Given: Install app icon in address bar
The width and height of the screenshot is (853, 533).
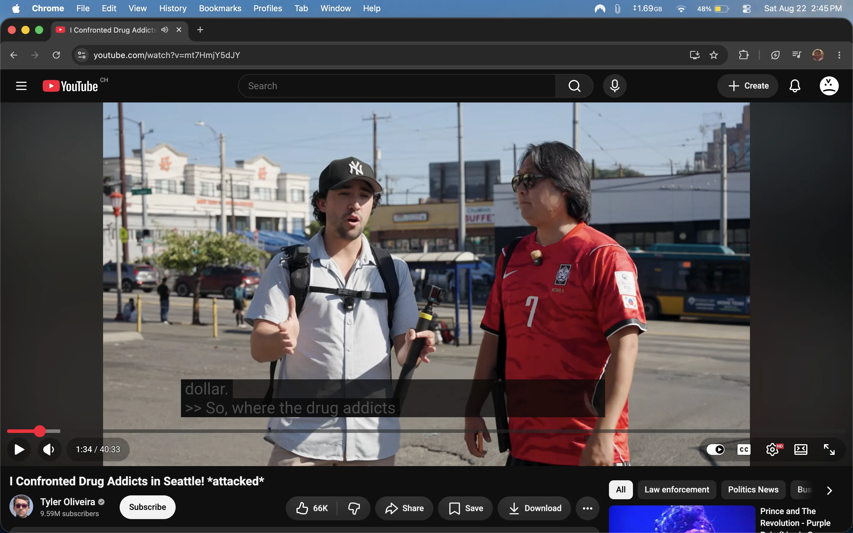Looking at the screenshot, I should coord(694,55).
